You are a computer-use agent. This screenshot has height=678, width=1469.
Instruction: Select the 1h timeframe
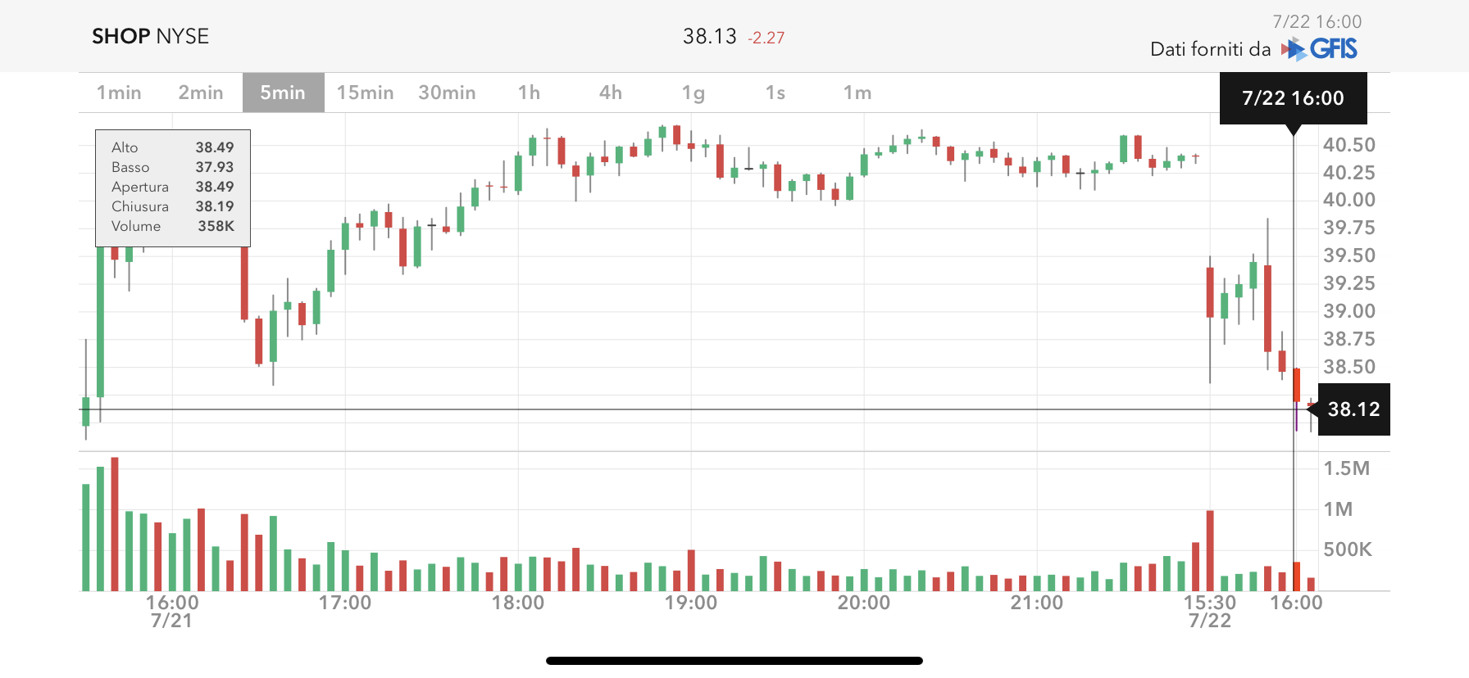tap(529, 93)
